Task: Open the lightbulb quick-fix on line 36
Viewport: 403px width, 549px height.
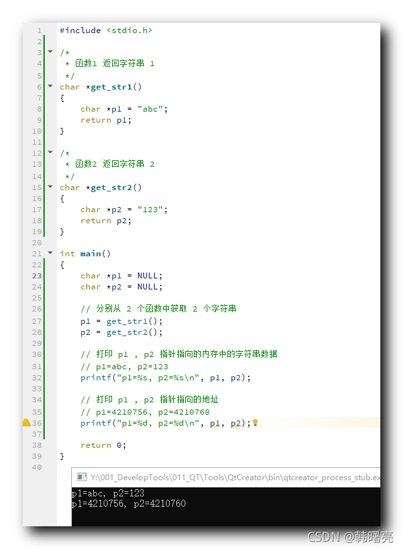Action: [255, 422]
